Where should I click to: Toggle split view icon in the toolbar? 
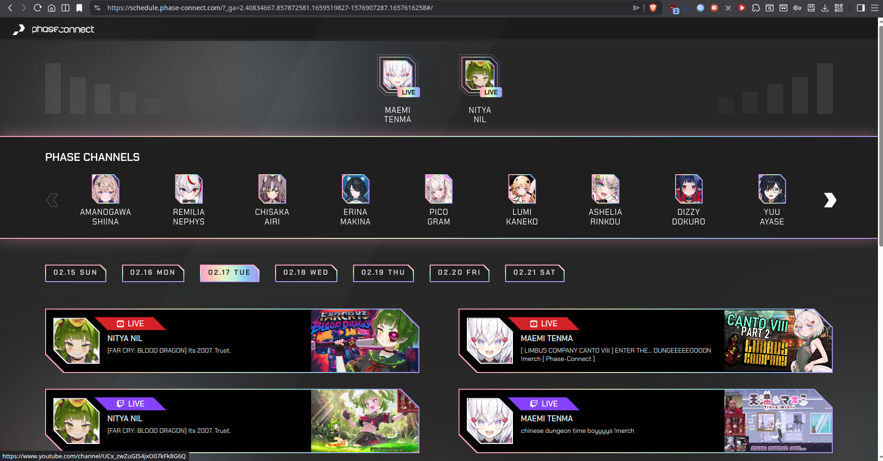pos(65,8)
